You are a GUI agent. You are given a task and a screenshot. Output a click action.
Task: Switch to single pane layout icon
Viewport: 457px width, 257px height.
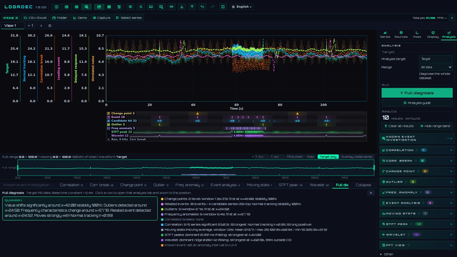(57, 7)
